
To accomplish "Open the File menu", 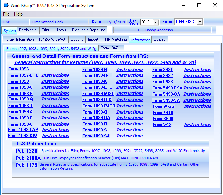I will (x=6, y=14).
